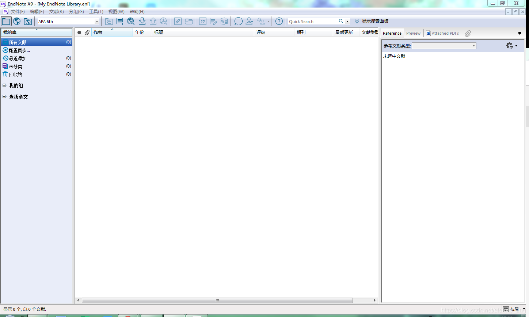Screen dimensions: 529x317
Task: Open Online Search magnifier-globe icon
Action: (x=131, y=21)
